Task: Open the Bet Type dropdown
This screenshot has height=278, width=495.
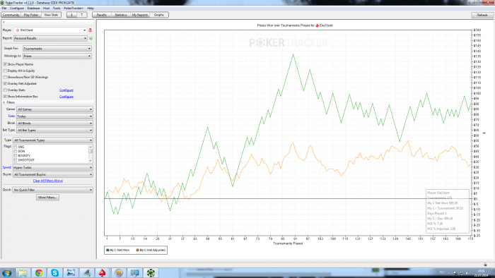Action: pos(54,130)
